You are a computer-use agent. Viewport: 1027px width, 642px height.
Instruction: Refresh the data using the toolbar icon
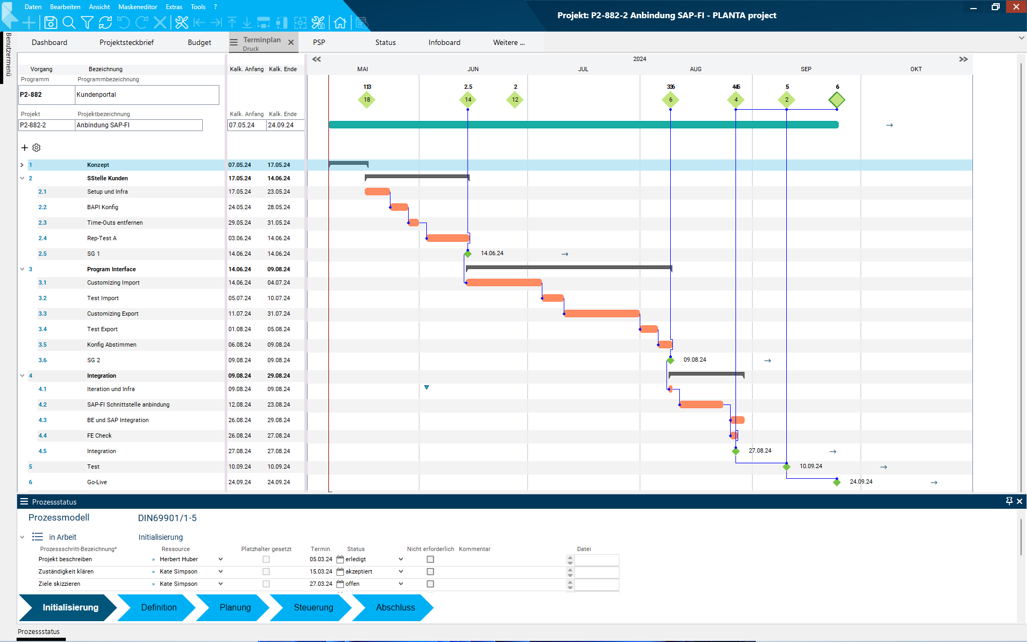106,22
